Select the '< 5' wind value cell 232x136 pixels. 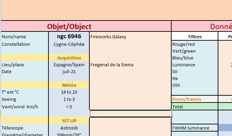click(x=69, y=107)
